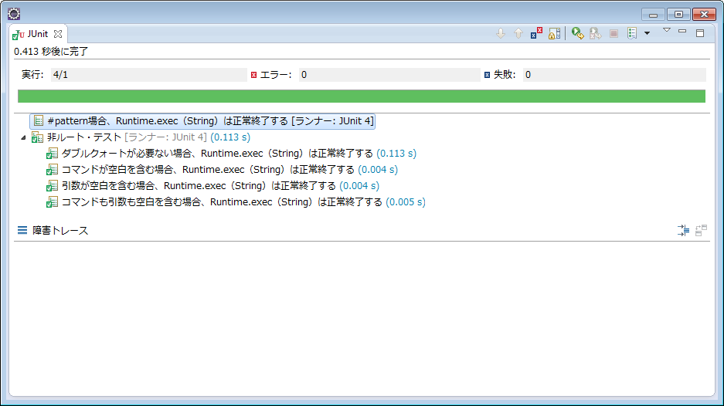
Task: Select the 引数が空白を含む場合 test
Action: pos(212,185)
